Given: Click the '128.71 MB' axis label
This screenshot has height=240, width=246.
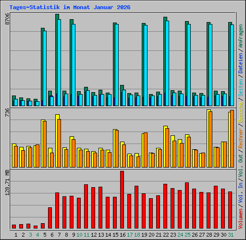Looking at the screenshot, I should click(7, 182).
